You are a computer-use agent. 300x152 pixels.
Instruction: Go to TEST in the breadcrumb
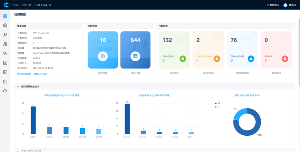pyautogui.click(x=16, y=5)
